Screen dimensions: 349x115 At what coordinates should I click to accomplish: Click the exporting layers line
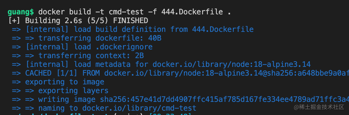tap(60, 91)
